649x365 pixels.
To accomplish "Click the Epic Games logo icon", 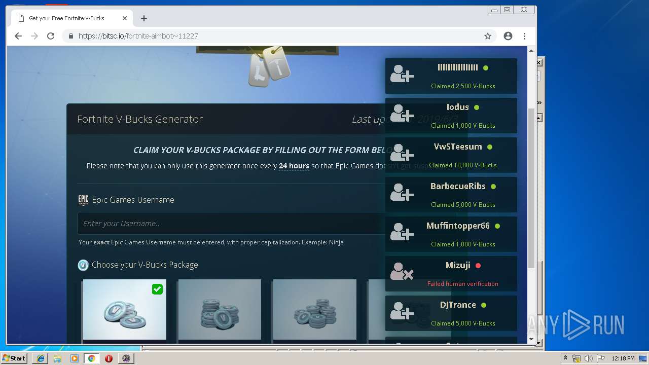I will (x=83, y=200).
